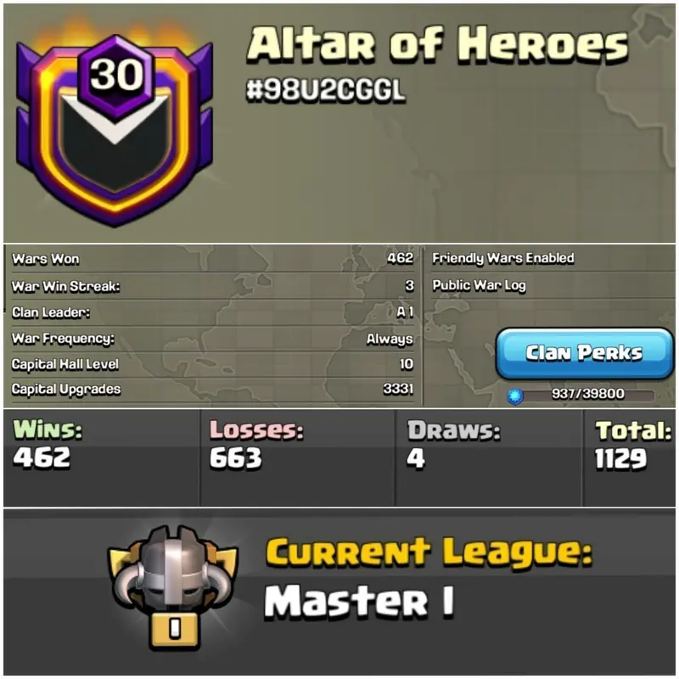Click the 937/39800 clan XP progress bar

pyautogui.click(x=588, y=395)
